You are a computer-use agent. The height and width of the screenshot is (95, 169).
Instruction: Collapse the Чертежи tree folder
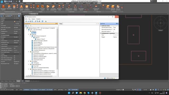click(29, 31)
